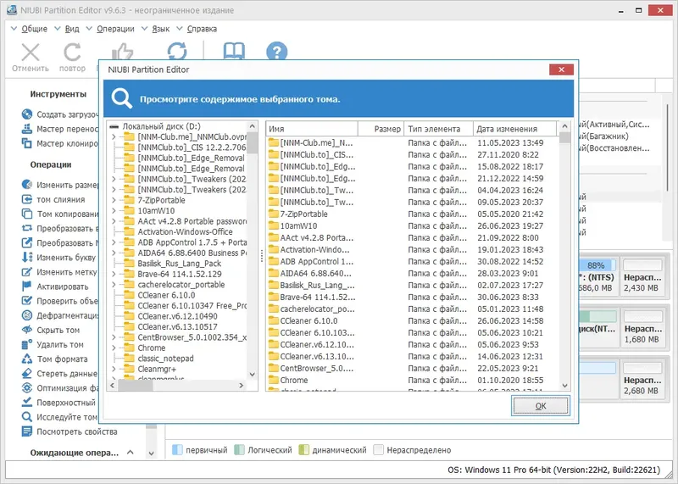Click the динамический legend color swatch
This screenshot has height=484, width=678.
[x=304, y=450]
